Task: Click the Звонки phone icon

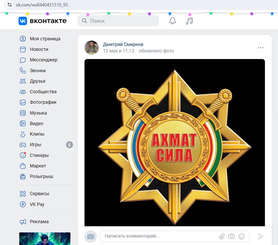Action: [23, 71]
